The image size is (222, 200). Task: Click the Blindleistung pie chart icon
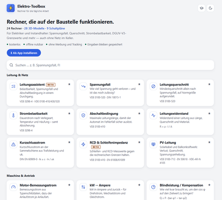click(x=154, y=187)
